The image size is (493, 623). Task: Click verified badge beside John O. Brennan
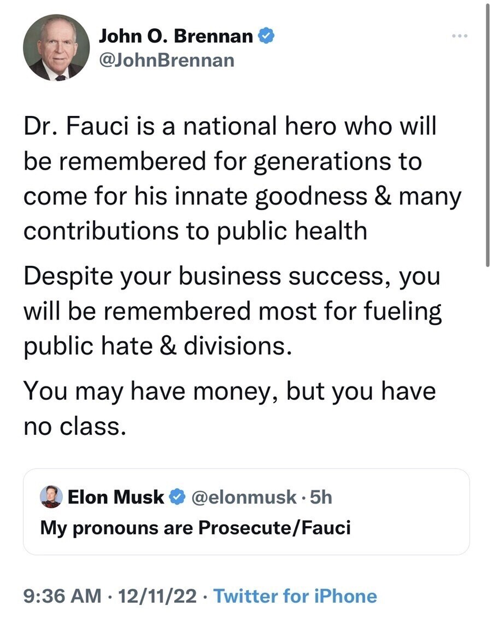point(265,36)
